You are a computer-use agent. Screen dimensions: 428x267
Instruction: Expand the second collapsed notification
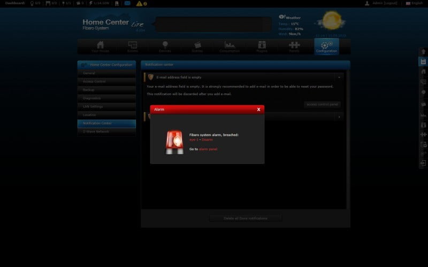coord(339,116)
